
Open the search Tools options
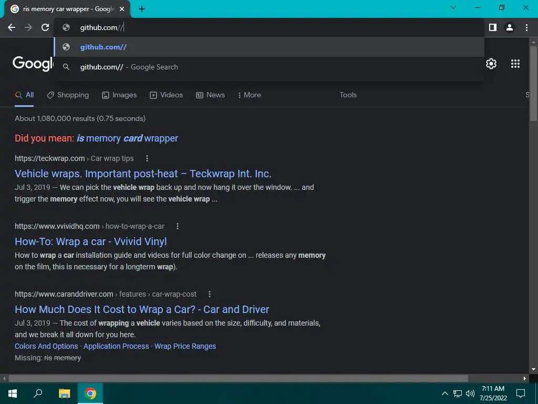click(348, 95)
